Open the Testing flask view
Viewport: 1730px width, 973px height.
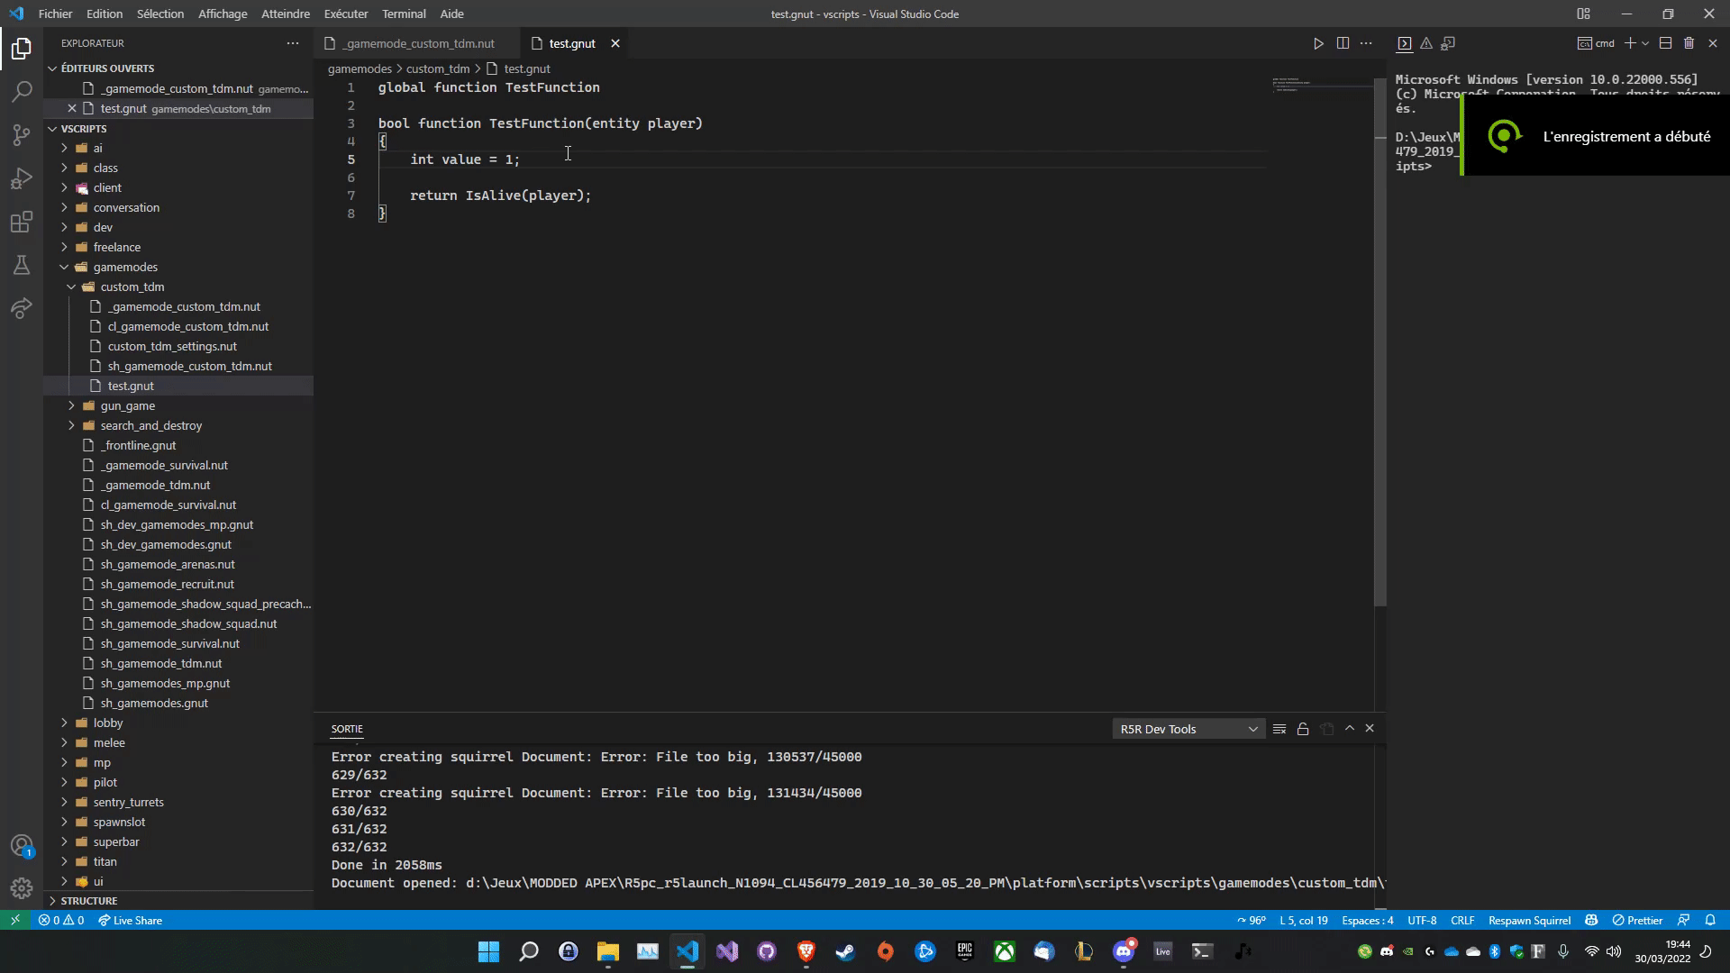point(22,265)
